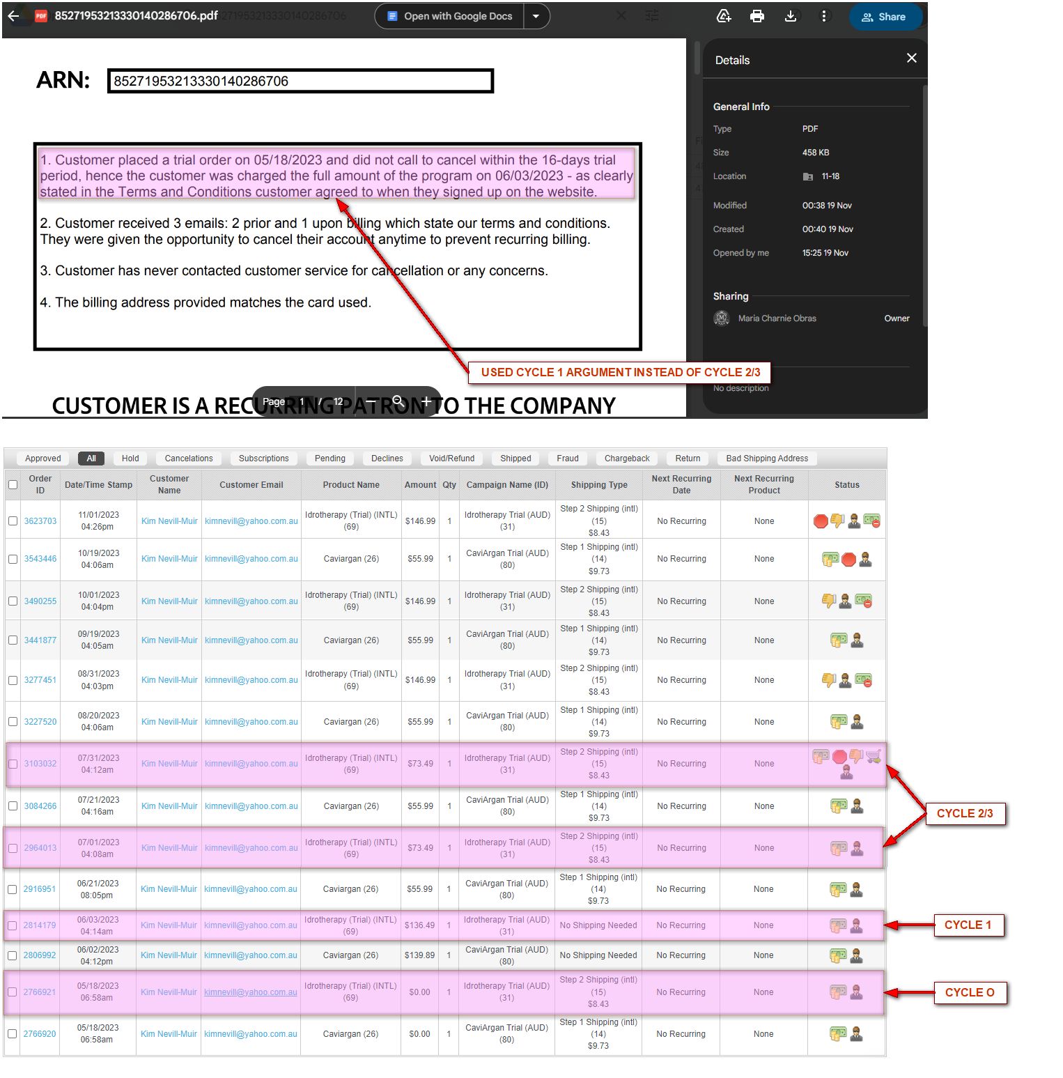Click the cash coins icon for order 3543446
Screen dimensions: 1063x1078
coord(830,559)
